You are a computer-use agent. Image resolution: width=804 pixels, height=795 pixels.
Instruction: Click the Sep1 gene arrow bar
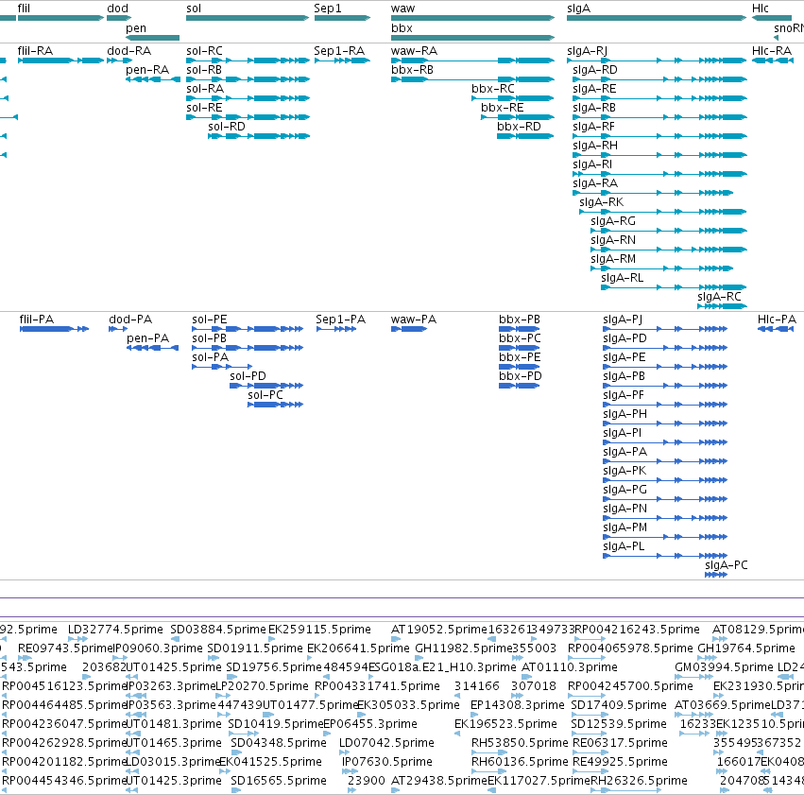pyautogui.click(x=342, y=18)
